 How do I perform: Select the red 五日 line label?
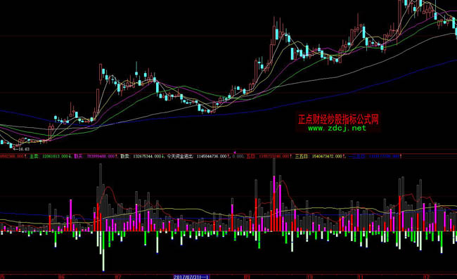pos(251,157)
